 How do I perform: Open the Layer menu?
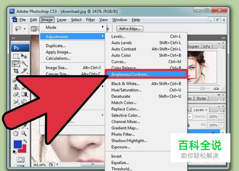(62, 20)
